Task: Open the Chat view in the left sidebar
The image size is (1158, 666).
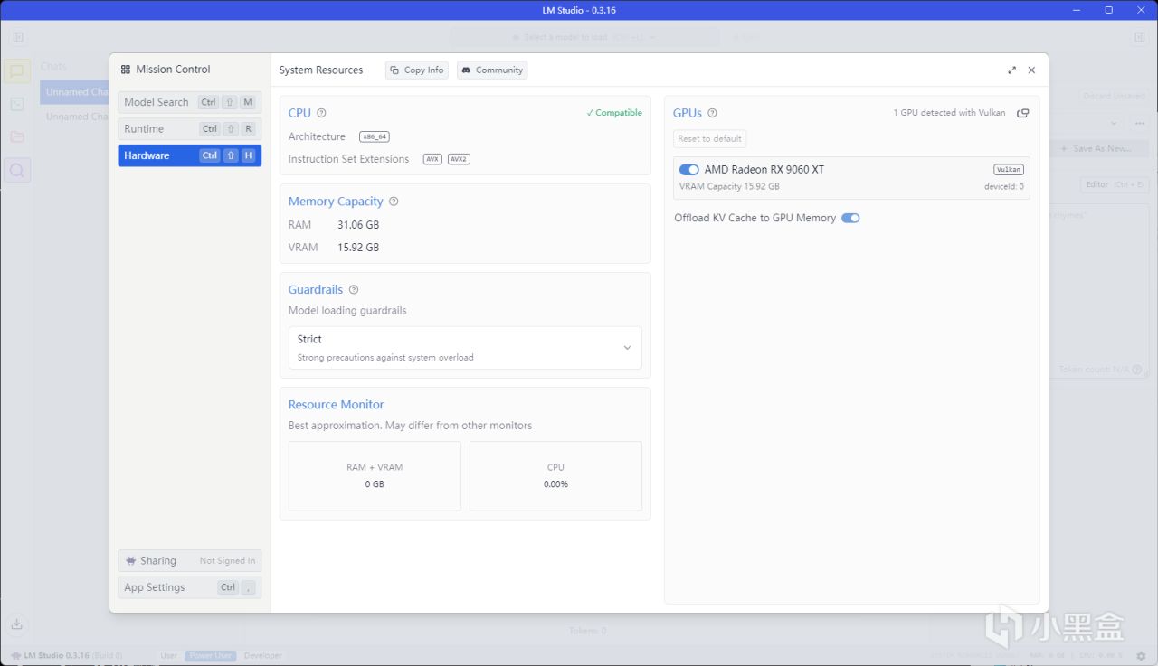Action: pyautogui.click(x=16, y=71)
